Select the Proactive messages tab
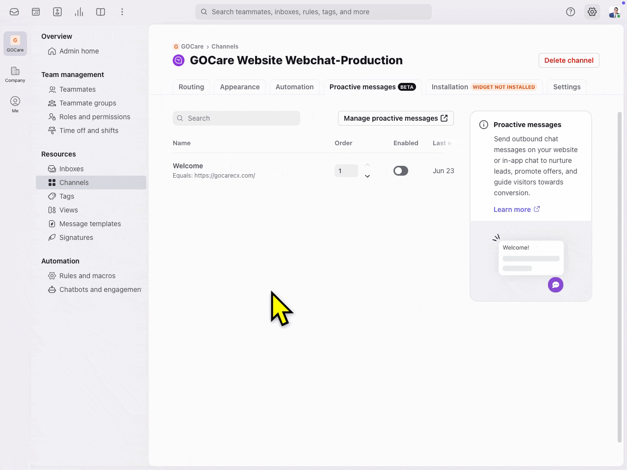Screen dimensions: 627x470 click(x=372, y=87)
